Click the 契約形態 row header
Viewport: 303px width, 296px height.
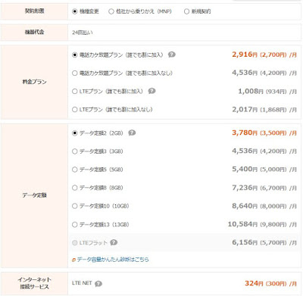pos(34,11)
